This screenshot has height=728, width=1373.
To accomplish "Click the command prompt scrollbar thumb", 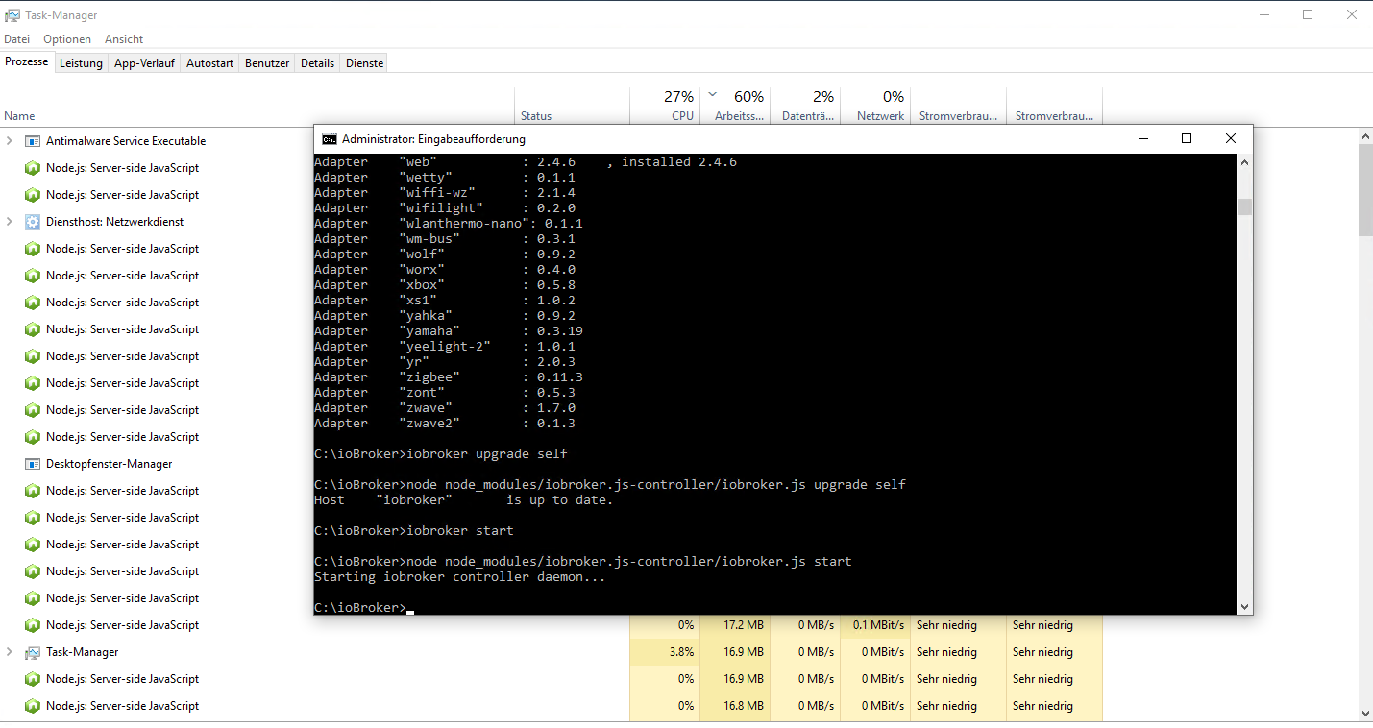I will (x=1244, y=206).
